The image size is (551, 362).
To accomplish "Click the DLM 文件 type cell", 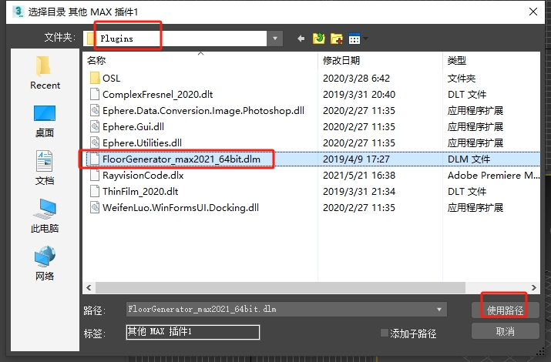I will (x=469, y=159).
